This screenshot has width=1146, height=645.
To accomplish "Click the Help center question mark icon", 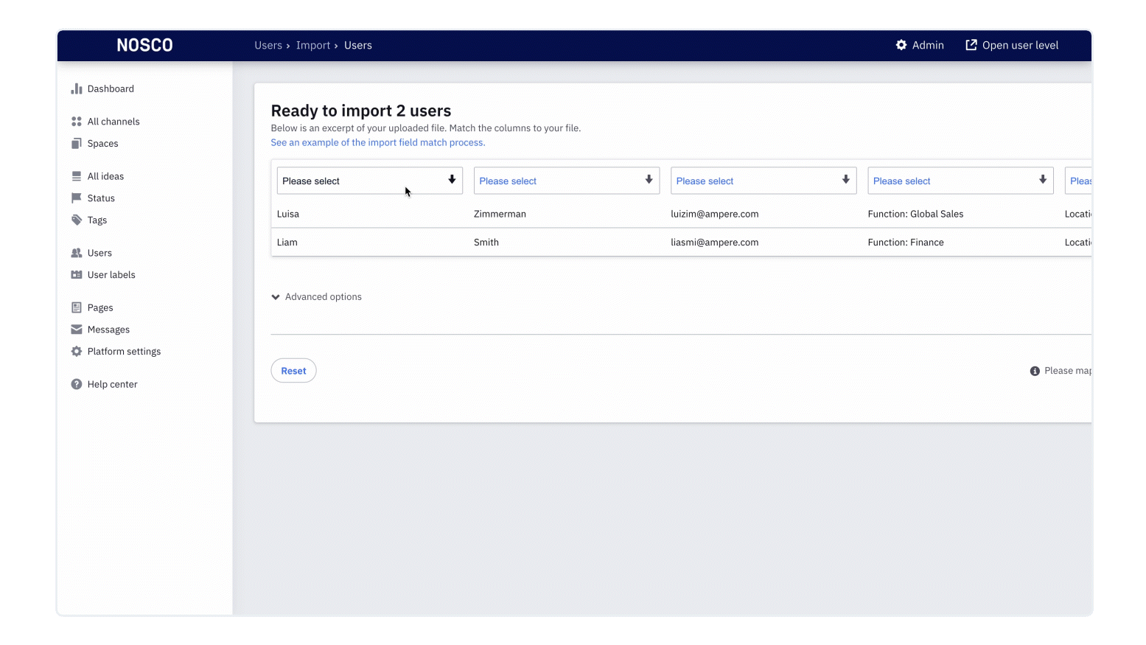I will [77, 385].
